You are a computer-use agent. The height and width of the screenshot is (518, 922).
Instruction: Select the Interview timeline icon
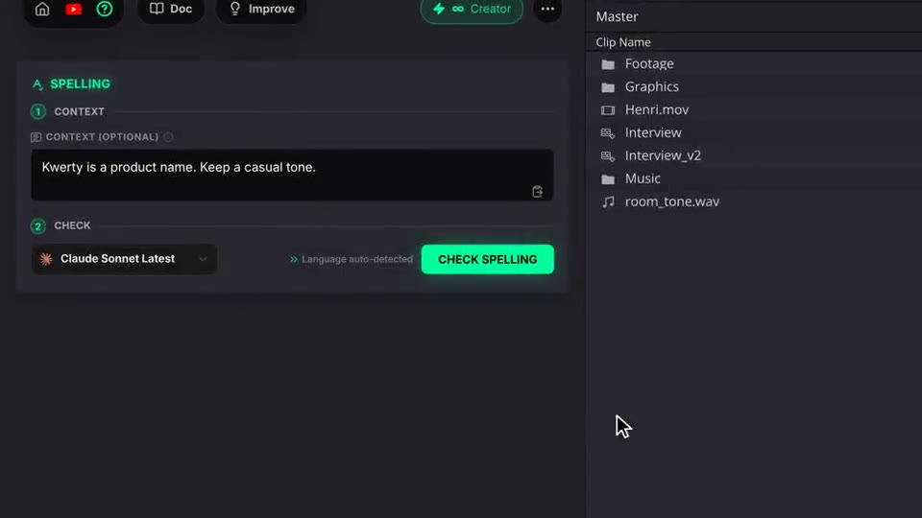coord(608,133)
